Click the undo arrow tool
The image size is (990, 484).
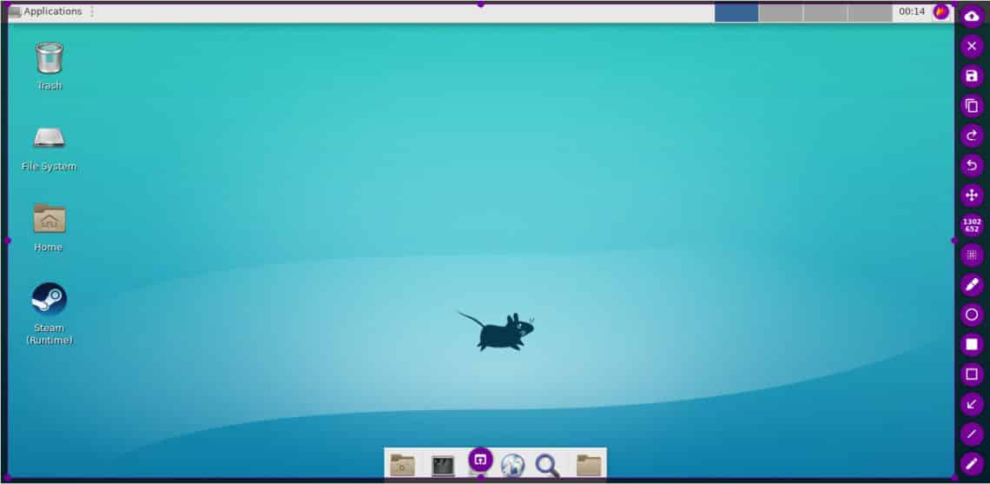tap(972, 166)
